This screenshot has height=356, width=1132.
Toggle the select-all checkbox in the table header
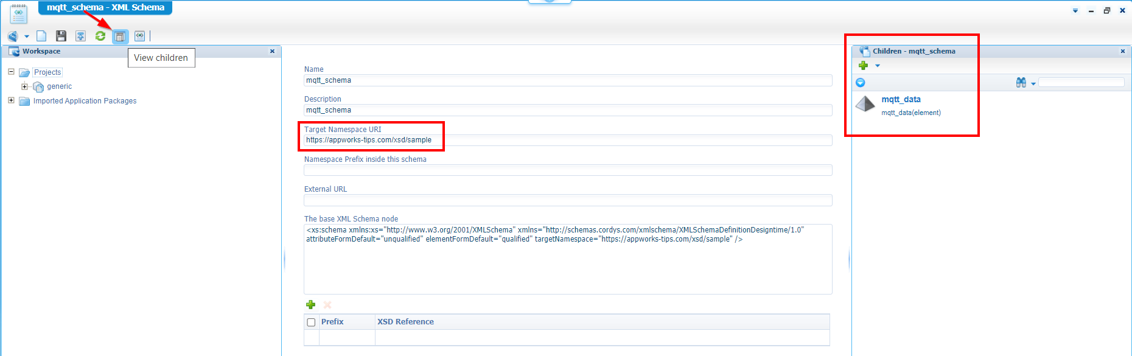[x=311, y=322]
